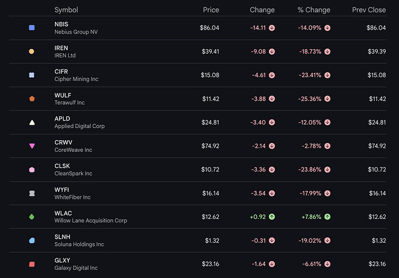Click the Change column header

[x=262, y=10]
